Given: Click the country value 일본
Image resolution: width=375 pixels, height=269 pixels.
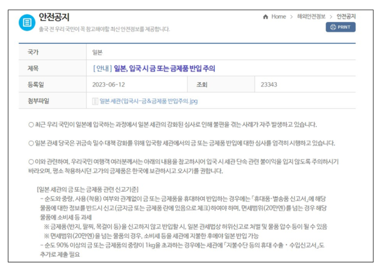Looking at the screenshot, I should pyautogui.click(x=97, y=52).
